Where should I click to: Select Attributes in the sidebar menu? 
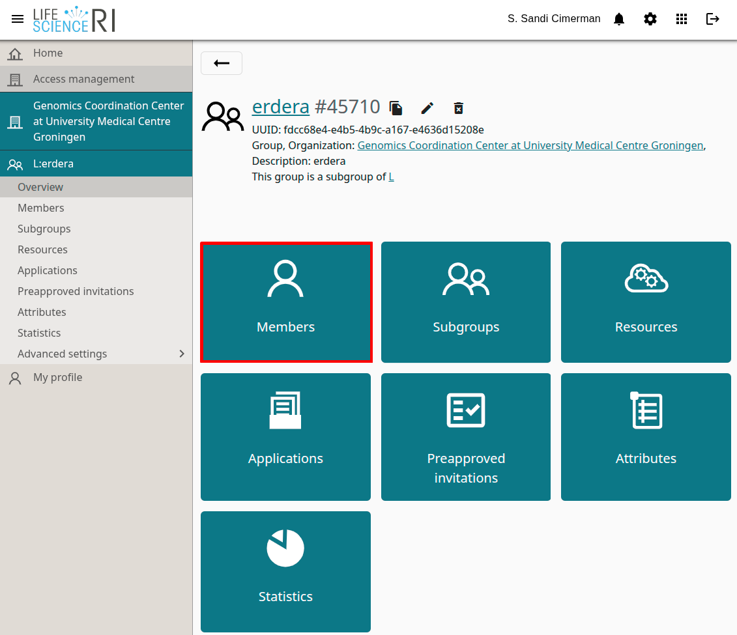[42, 312]
